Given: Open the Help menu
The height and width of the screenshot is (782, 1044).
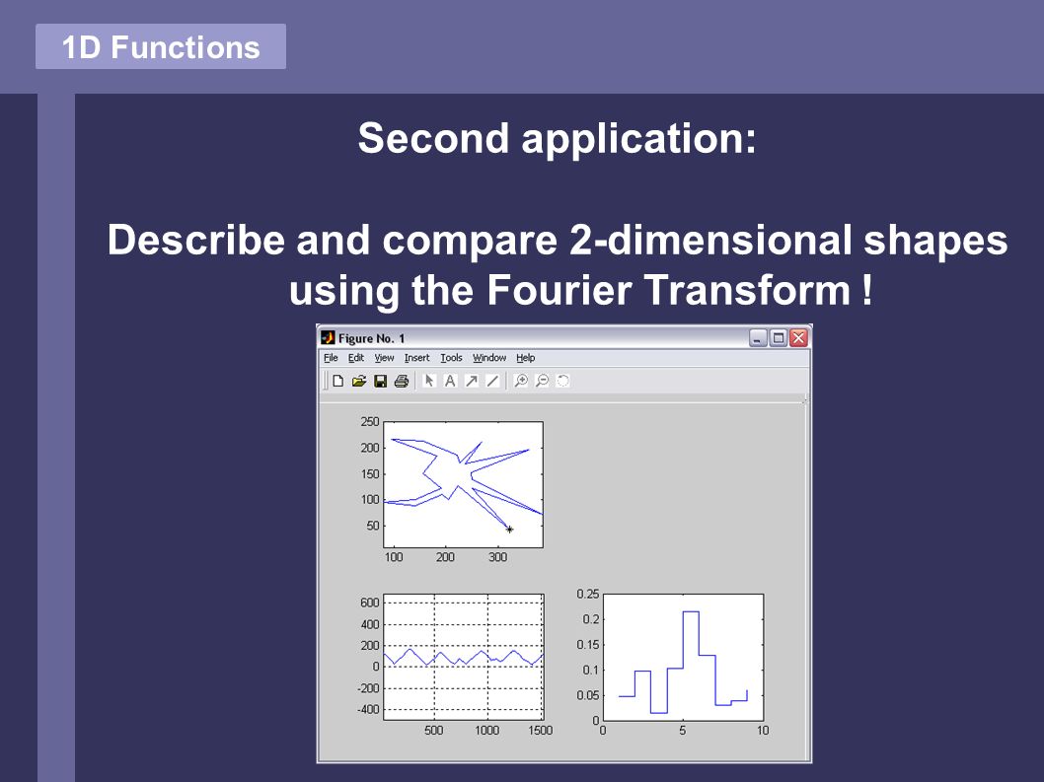Looking at the screenshot, I should (525, 357).
